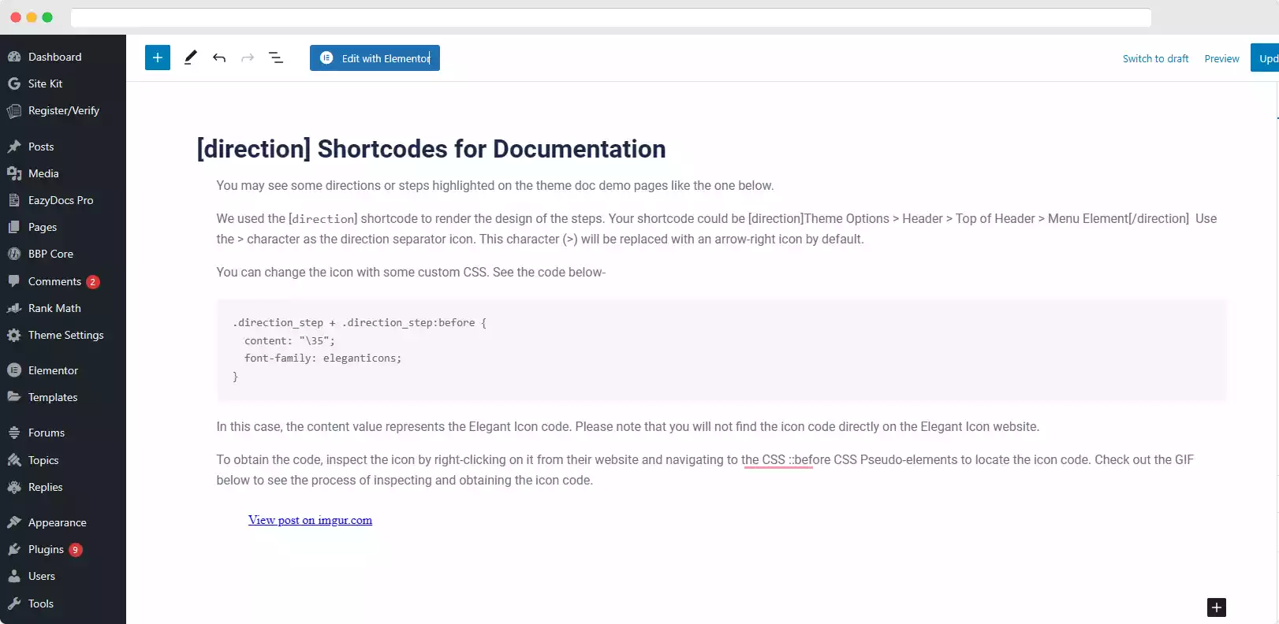Click the Rank Math icon
This screenshot has width=1279, height=624.
(x=14, y=308)
